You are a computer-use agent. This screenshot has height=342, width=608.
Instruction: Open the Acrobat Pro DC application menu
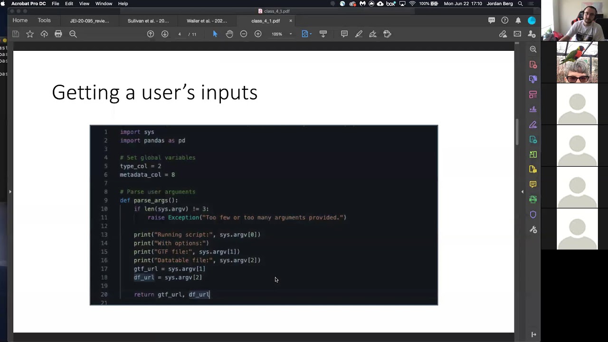[x=28, y=3]
